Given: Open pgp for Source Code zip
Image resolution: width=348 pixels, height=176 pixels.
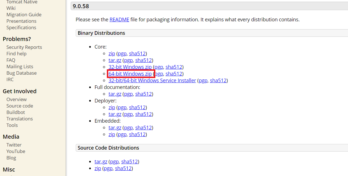Looking at the screenshot, I should click(x=108, y=168).
